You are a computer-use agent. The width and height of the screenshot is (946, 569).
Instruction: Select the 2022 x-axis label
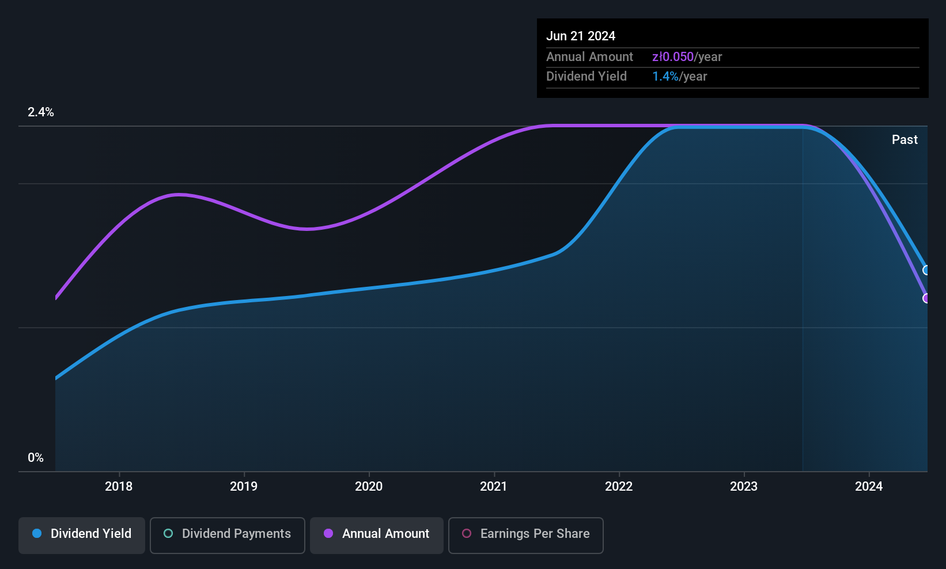pos(619,486)
